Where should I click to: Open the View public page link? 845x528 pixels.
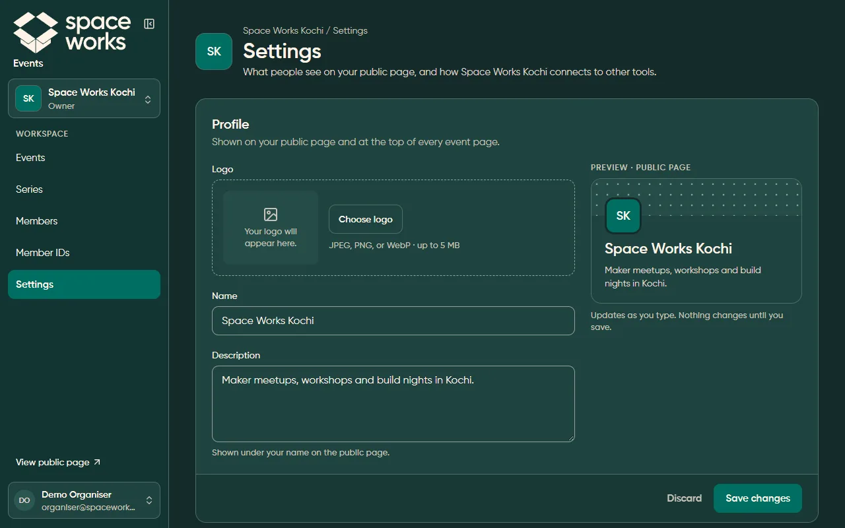tap(58, 462)
